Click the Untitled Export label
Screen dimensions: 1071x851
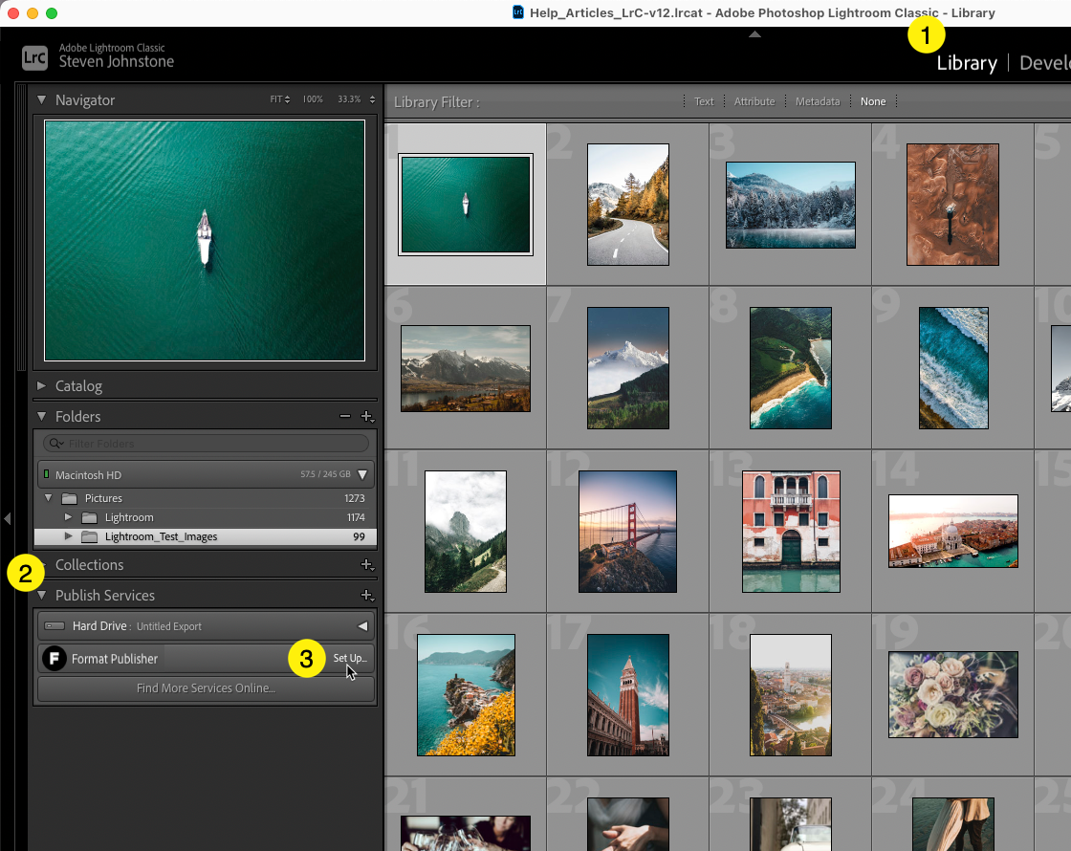(x=168, y=626)
